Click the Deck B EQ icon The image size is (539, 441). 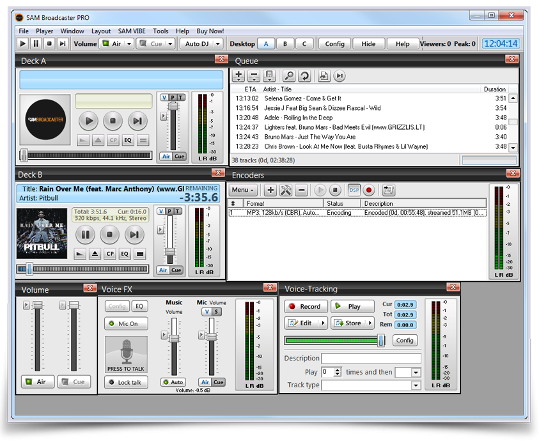[x=125, y=254]
